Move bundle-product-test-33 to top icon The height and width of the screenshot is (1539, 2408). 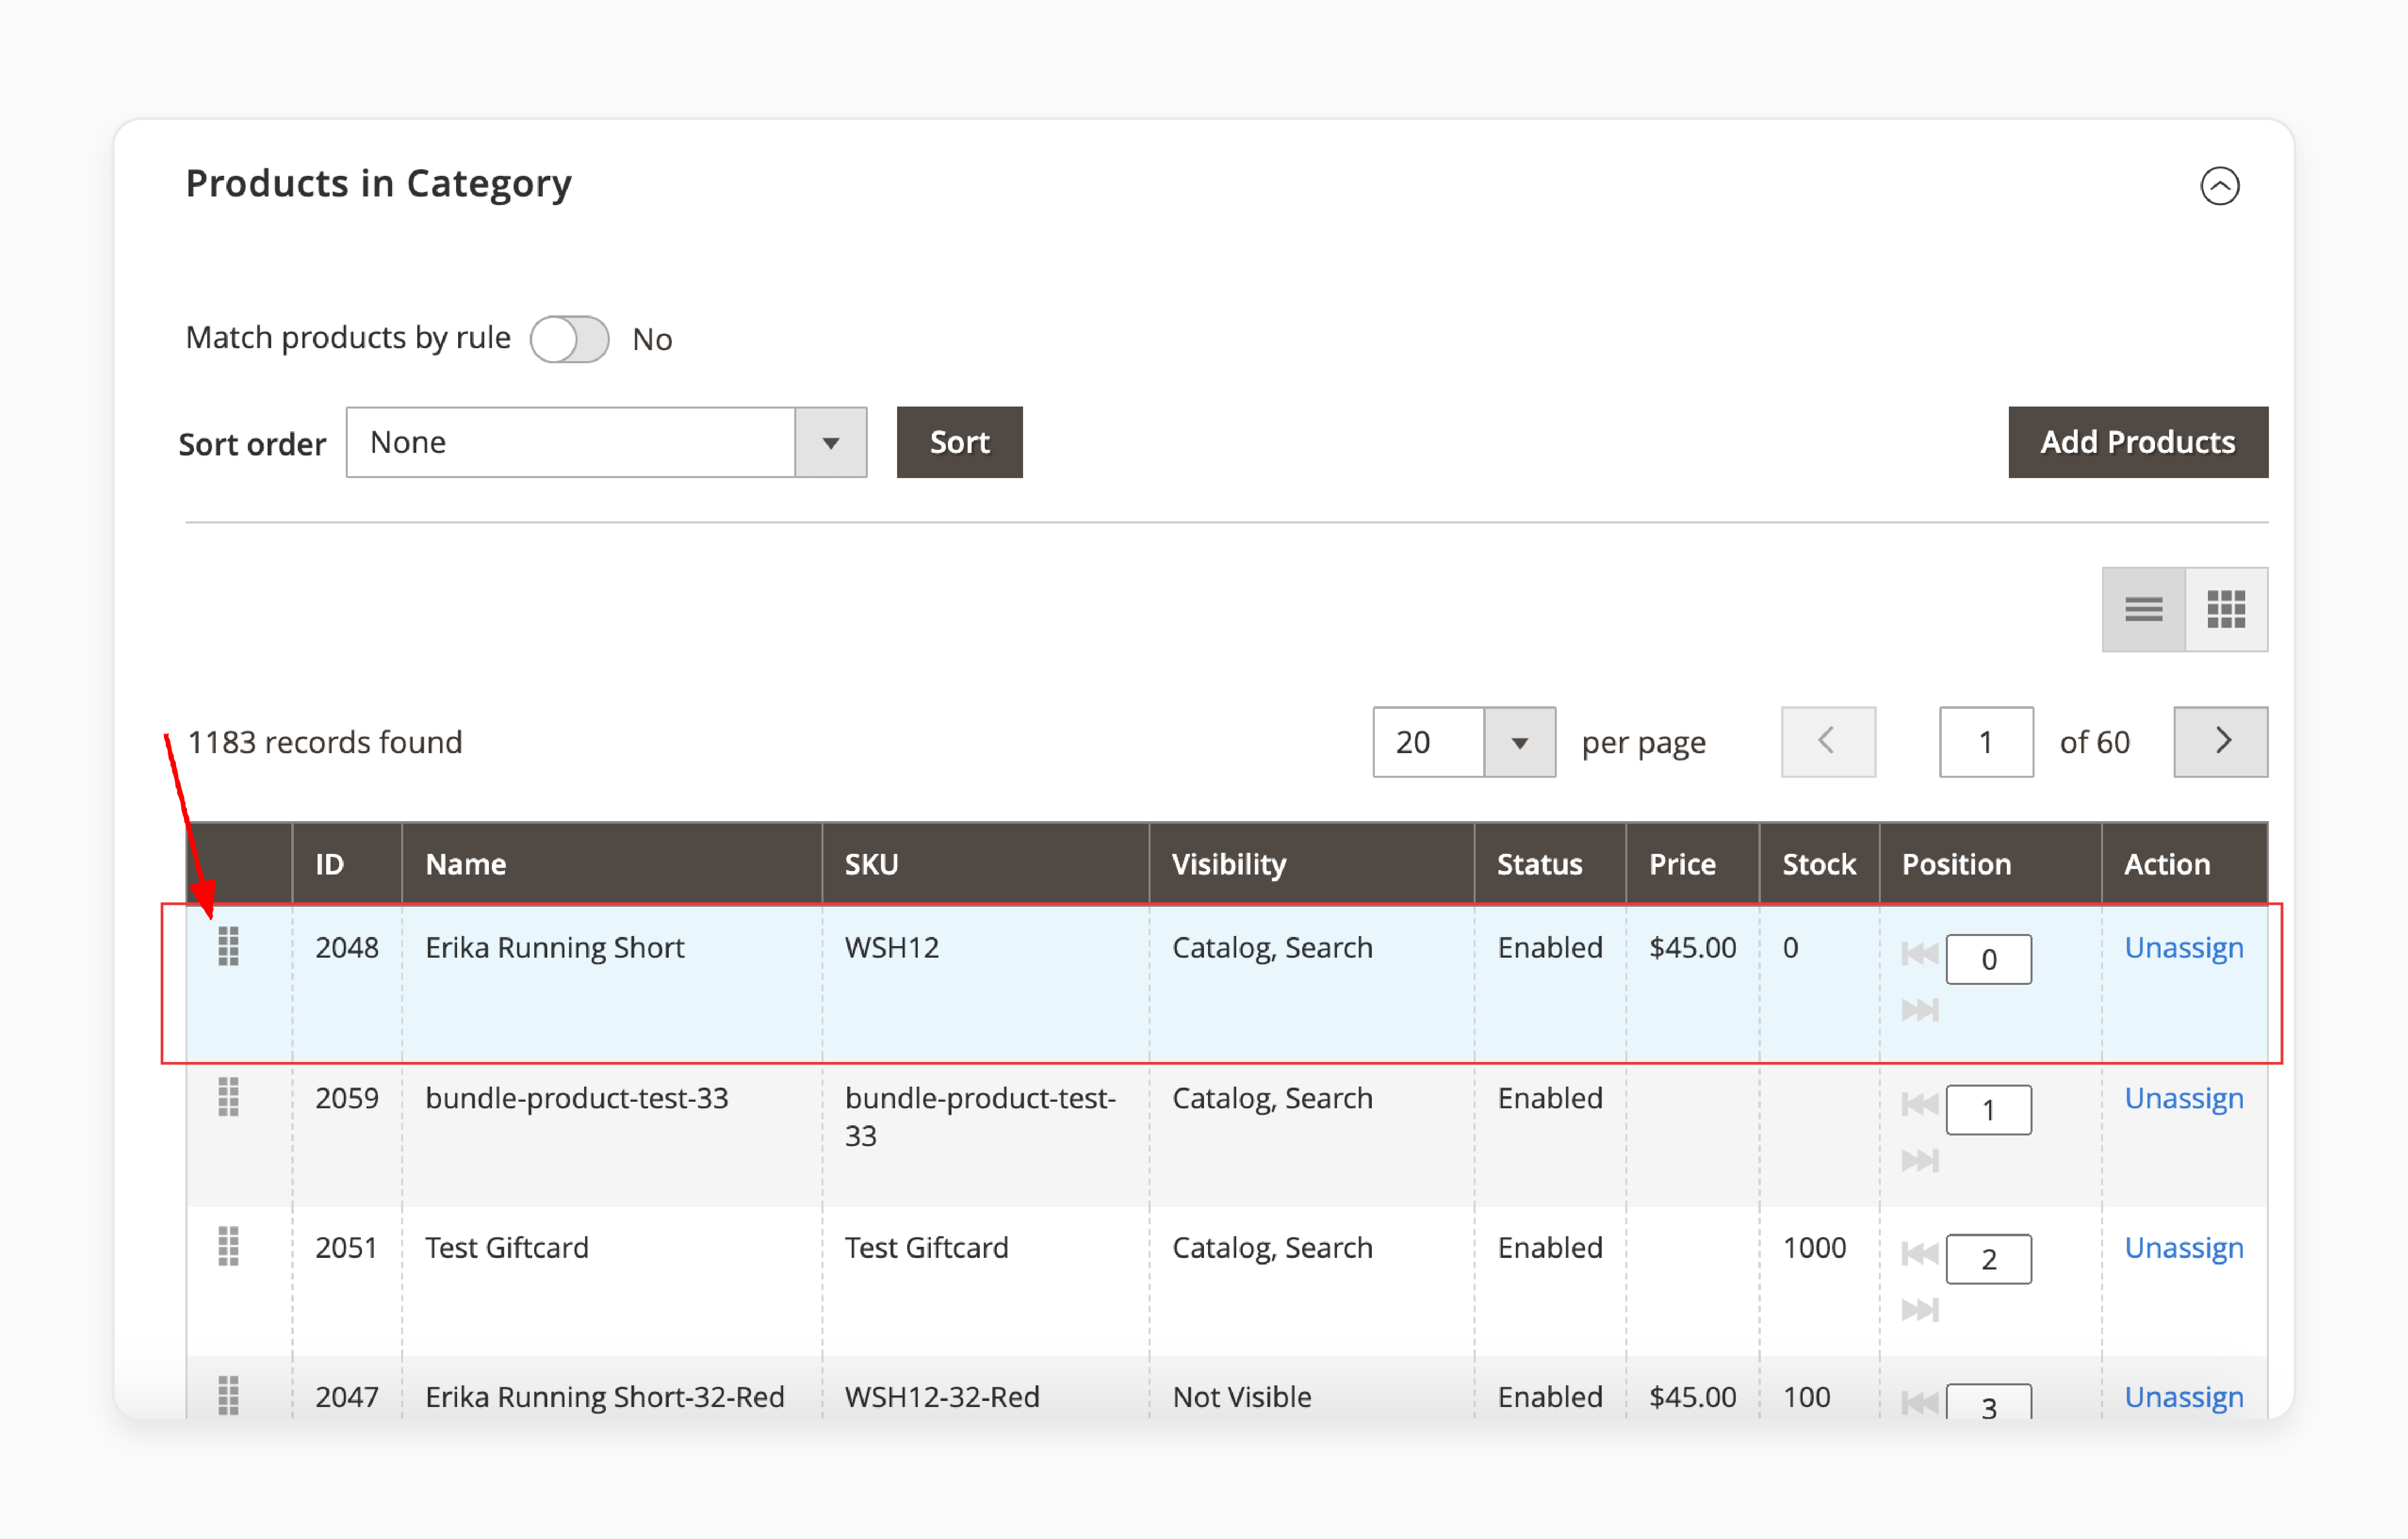(1920, 1104)
